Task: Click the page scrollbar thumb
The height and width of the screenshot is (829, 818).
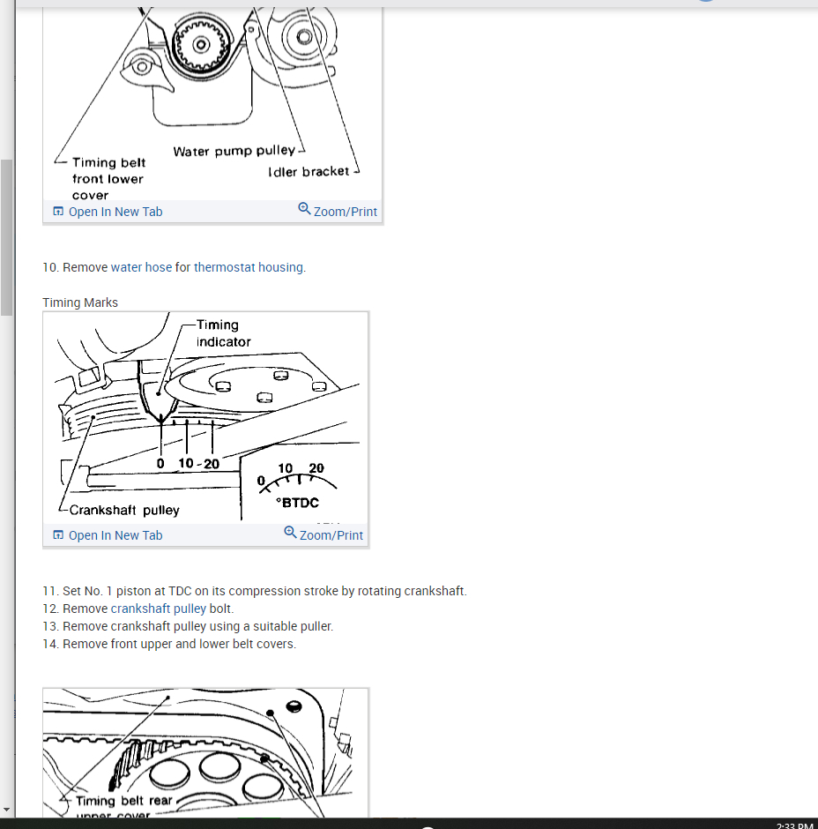Action: [6, 237]
